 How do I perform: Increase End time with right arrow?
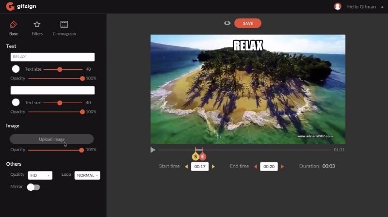[x=282, y=167]
